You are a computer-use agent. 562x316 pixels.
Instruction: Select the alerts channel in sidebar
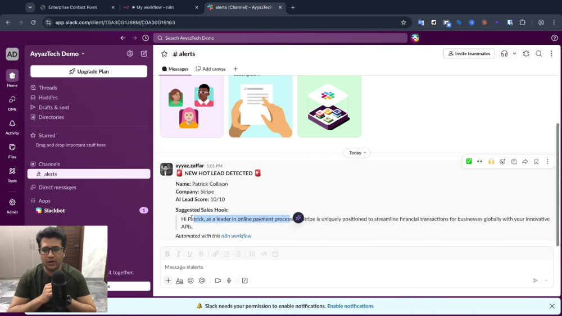click(x=89, y=174)
